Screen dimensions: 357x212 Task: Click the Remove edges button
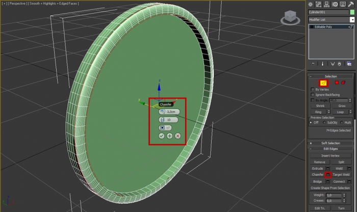(x=320, y=162)
